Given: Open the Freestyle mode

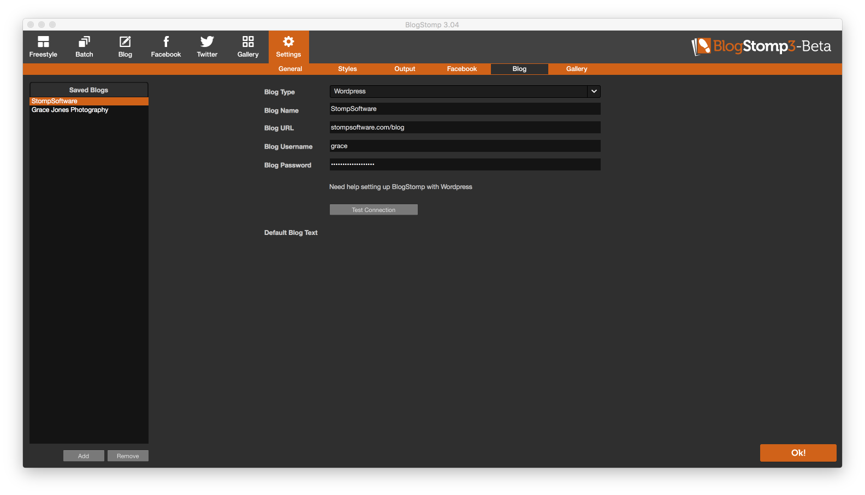Looking at the screenshot, I should (43, 47).
